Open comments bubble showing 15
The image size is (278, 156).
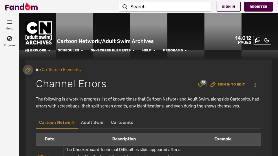click(202, 84)
